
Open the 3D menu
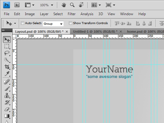point(100,14)
